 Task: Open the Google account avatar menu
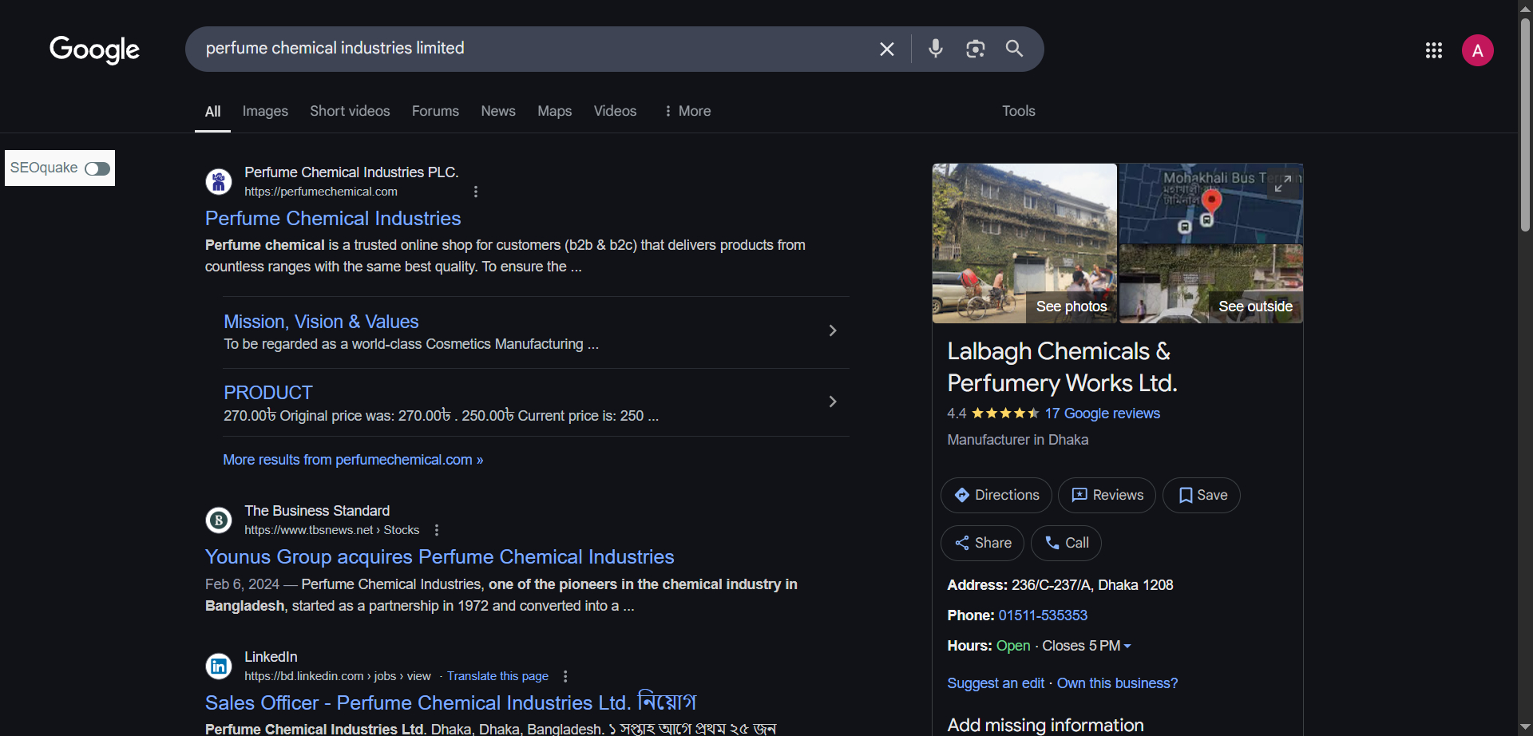1477,50
